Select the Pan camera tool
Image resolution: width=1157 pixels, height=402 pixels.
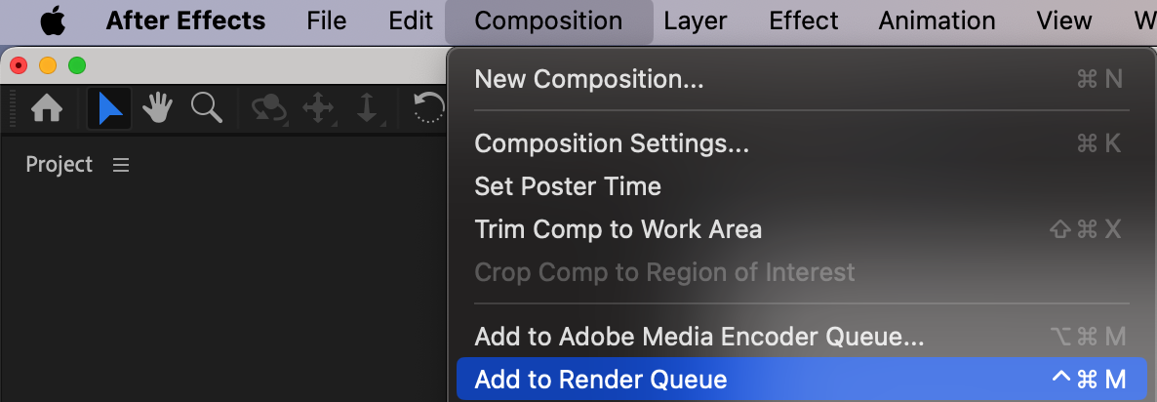coord(319,109)
